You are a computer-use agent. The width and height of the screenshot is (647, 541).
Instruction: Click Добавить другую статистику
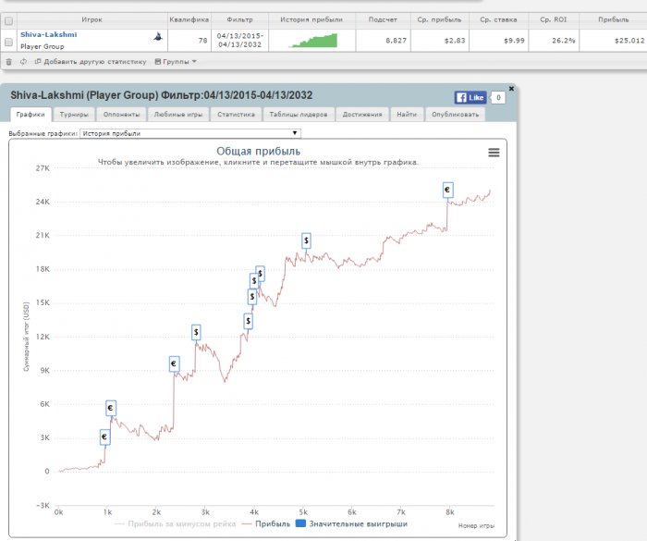(91, 62)
